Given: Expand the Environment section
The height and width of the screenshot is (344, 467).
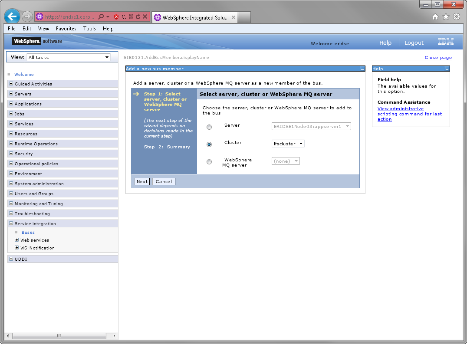Looking at the screenshot, I should (x=11, y=173).
